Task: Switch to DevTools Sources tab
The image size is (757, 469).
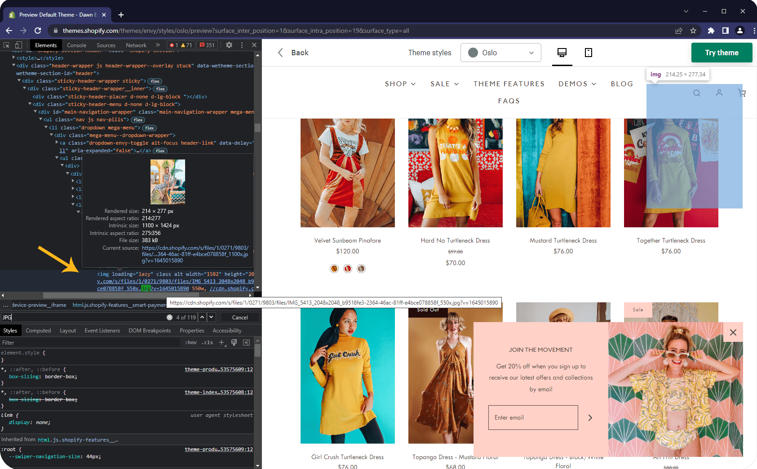Action: [106, 45]
